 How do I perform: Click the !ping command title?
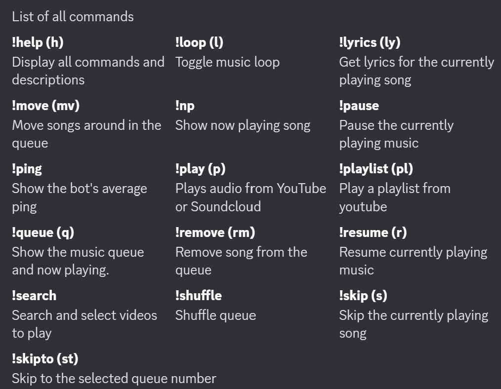27,169
